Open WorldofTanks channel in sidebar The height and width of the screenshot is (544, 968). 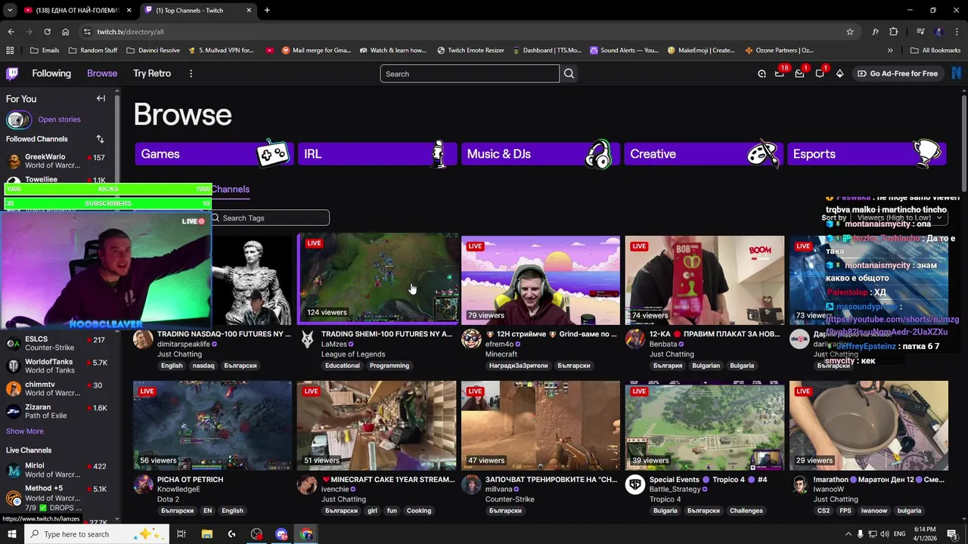coord(57,366)
